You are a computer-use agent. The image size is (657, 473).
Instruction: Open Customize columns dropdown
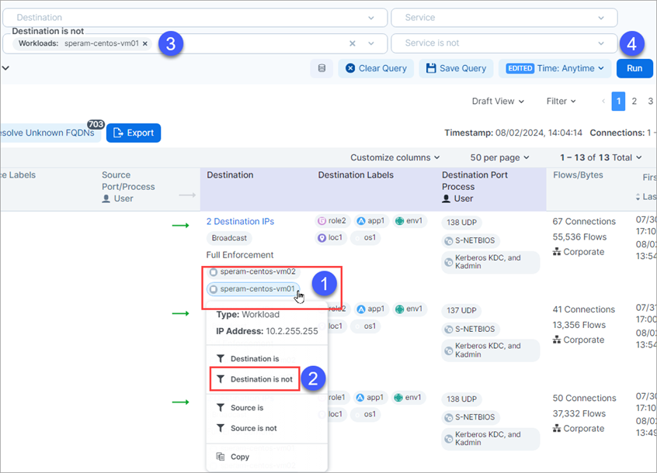point(395,157)
